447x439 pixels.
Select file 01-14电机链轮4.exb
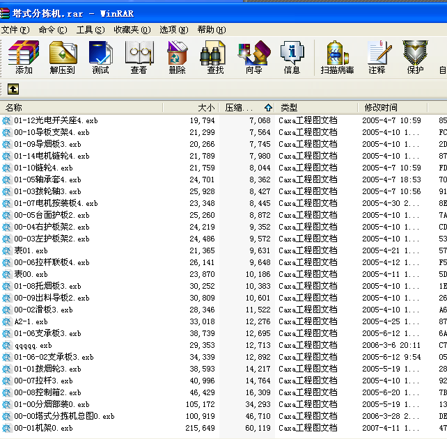(x=52, y=156)
